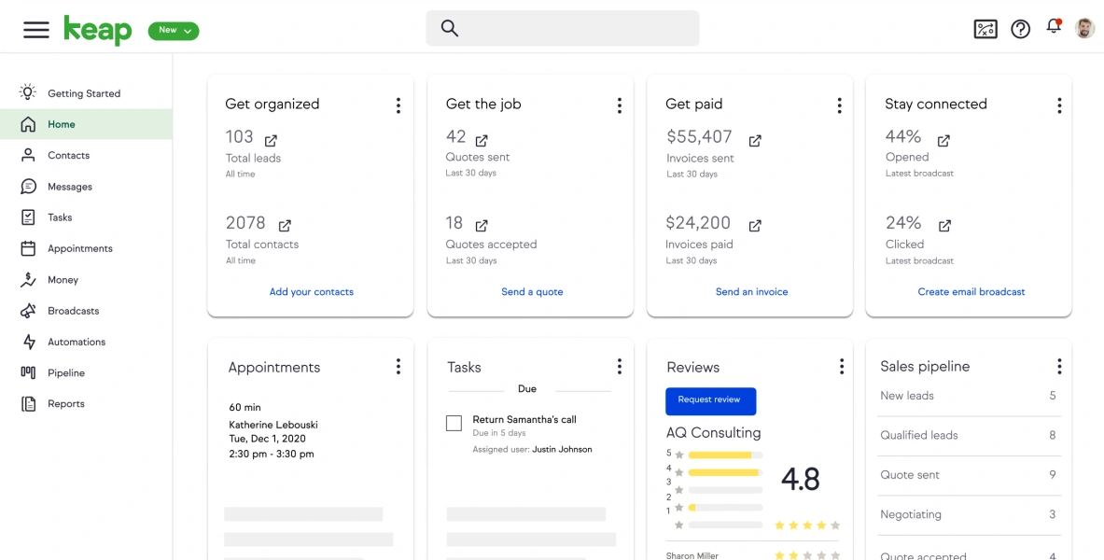Open external link beside Quotes sent

point(482,141)
